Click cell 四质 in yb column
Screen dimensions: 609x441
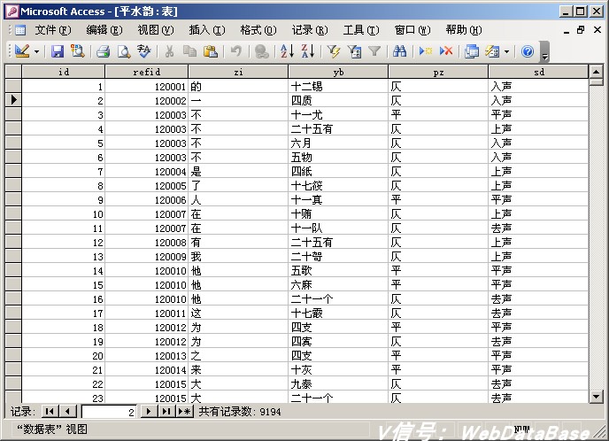click(338, 101)
